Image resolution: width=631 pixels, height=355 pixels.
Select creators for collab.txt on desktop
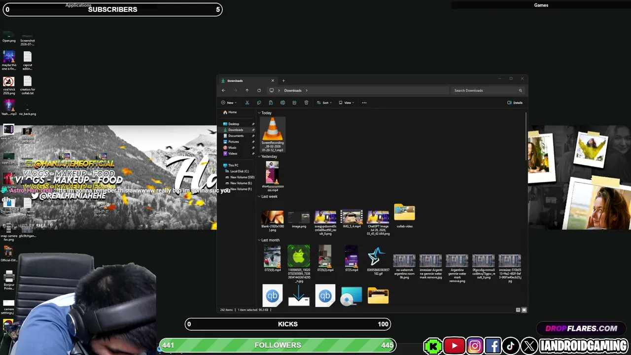pyautogui.click(x=28, y=85)
